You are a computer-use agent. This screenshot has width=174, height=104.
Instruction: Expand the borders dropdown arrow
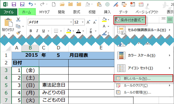61,31
